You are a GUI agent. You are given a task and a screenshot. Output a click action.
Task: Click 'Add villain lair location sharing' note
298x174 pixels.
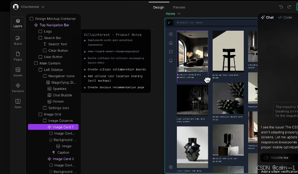click(115, 78)
